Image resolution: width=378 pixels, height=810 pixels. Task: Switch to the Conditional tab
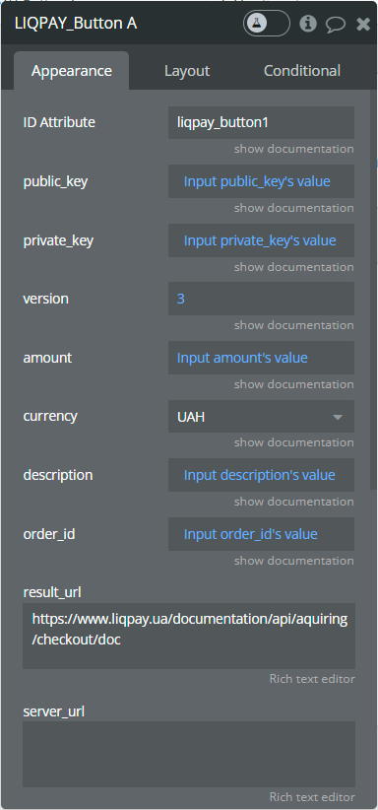[302, 71]
